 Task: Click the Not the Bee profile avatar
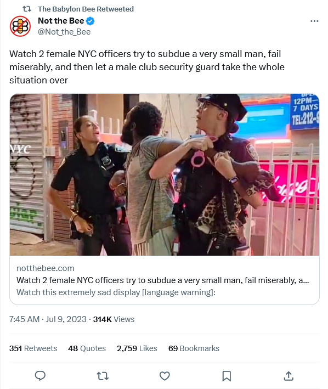click(x=20, y=26)
